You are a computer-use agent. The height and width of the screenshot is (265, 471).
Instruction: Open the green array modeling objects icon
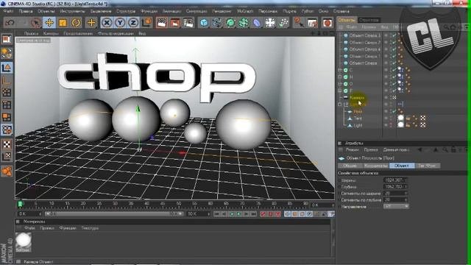pos(244,23)
